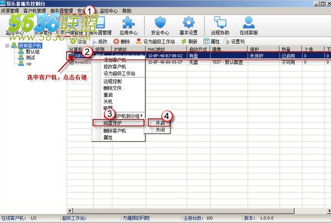This screenshot has height=223, width=331.
Task: Open the 设置列 toolbar button
Action: [234, 41]
